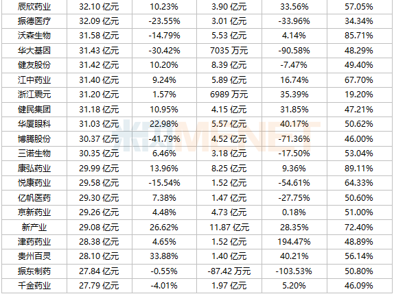Screen dimensions: 394x294
Task: Select 康弘药业 gross margin 89.11% cell
Action: click(359, 169)
